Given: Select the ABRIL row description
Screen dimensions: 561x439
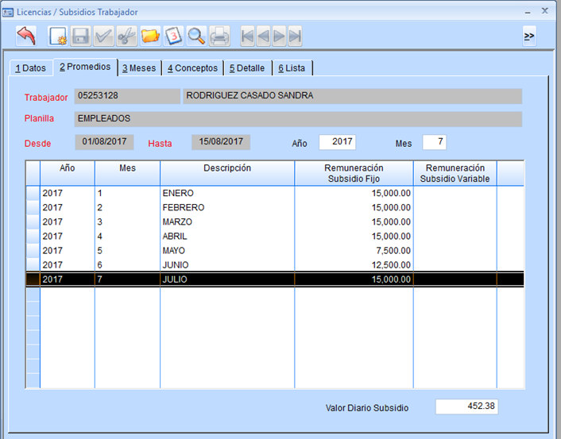Looking at the screenshot, I should pos(175,237).
